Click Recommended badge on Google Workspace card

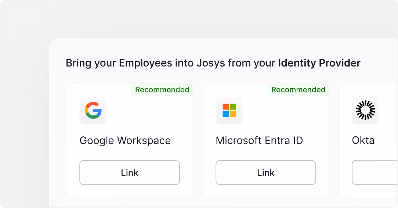click(162, 90)
